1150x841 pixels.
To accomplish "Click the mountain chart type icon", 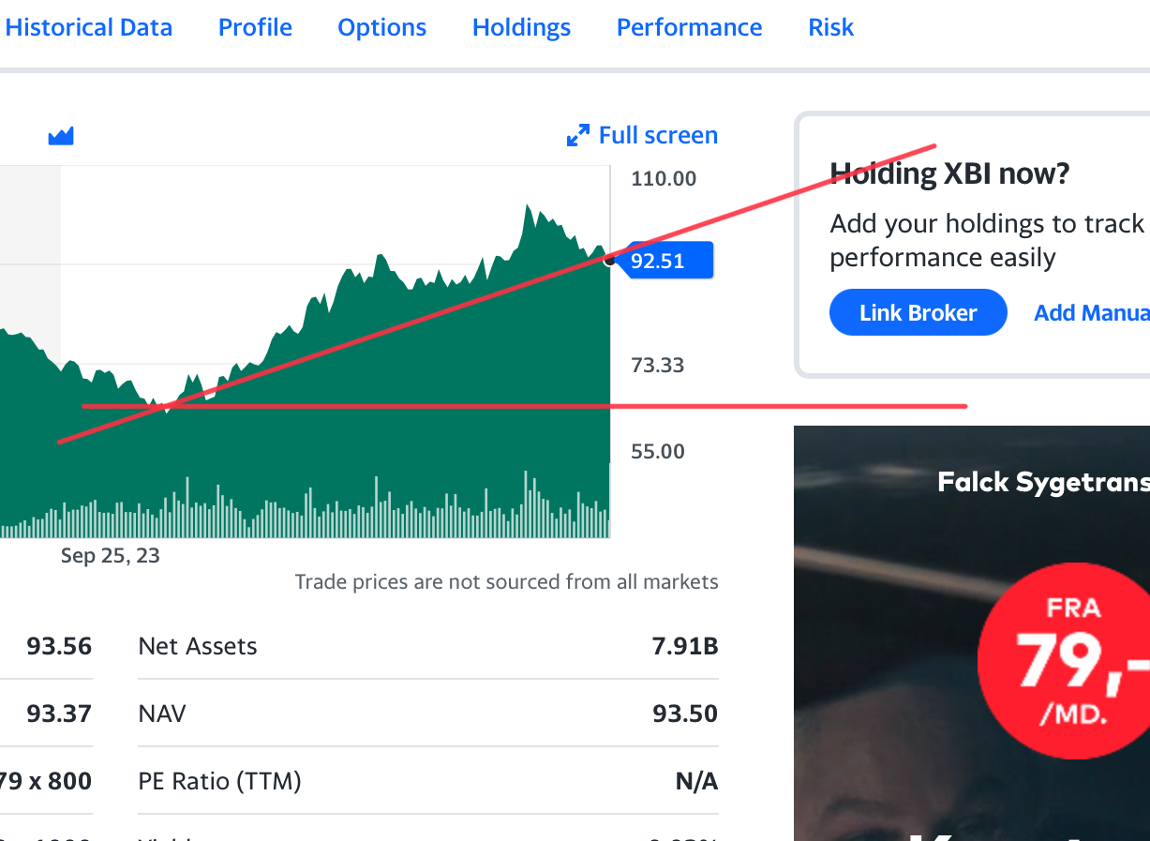I will 61,137.
